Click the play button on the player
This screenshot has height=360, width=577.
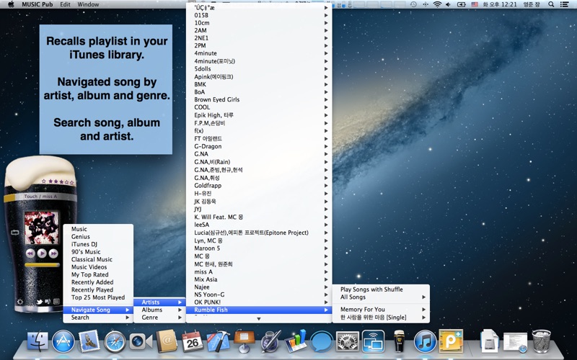click(x=42, y=253)
